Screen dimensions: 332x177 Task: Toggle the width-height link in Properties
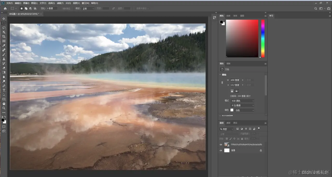point(222,83)
